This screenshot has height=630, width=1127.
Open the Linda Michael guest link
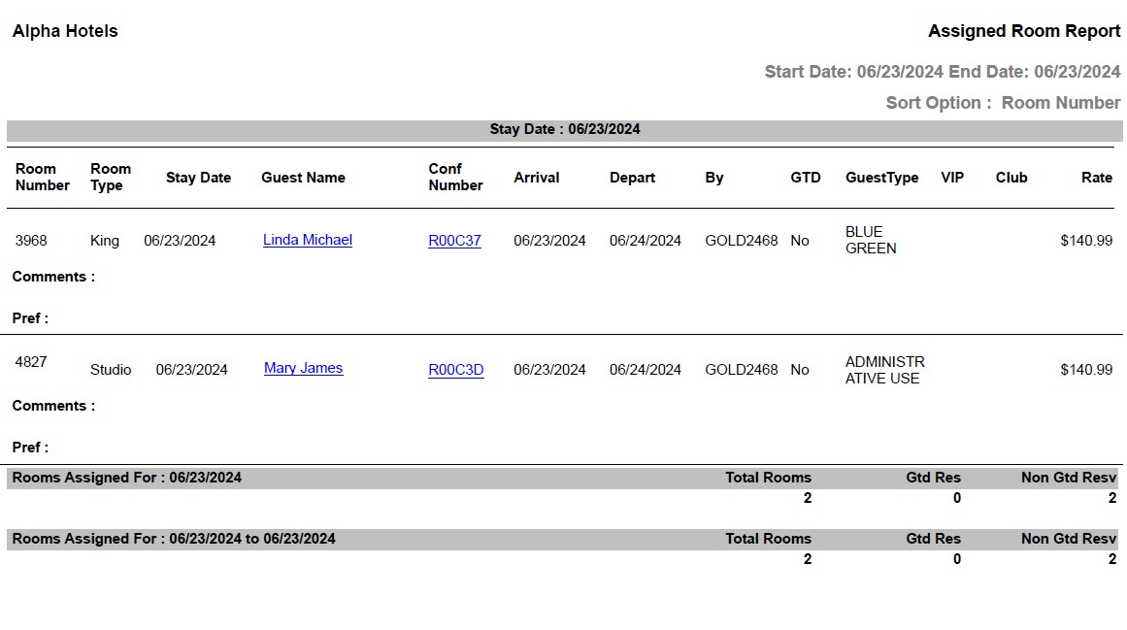pyautogui.click(x=307, y=240)
